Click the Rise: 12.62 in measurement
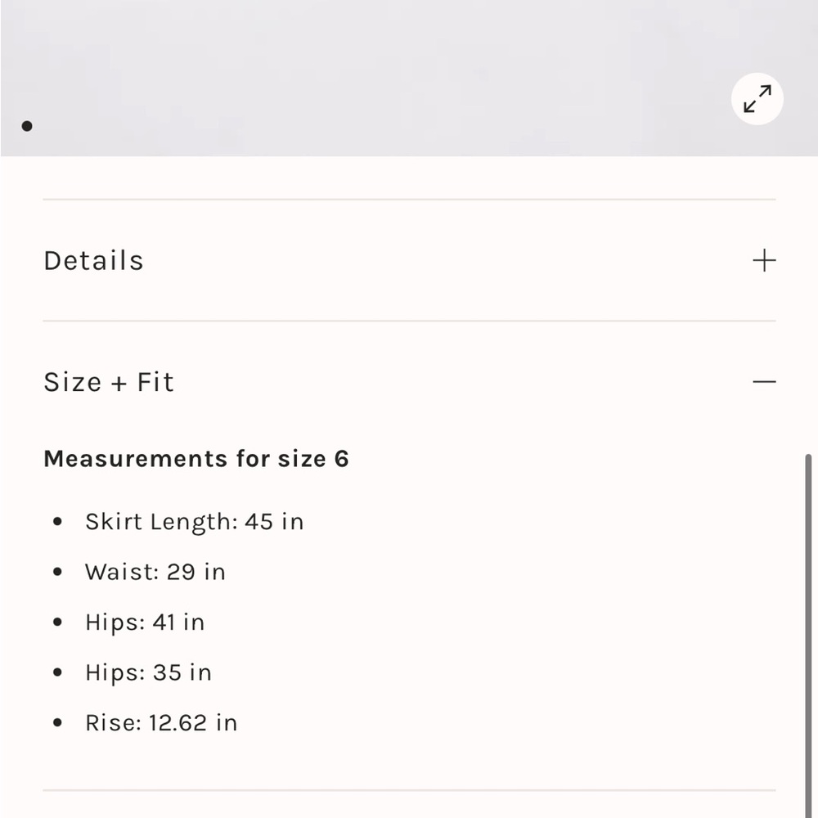The width and height of the screenshot is (818, 818). coord(161,723)
